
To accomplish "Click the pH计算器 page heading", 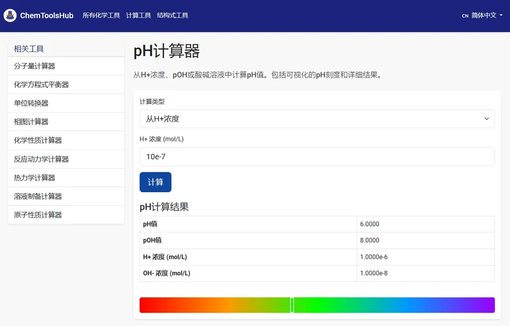I will [x=166, y=51].
